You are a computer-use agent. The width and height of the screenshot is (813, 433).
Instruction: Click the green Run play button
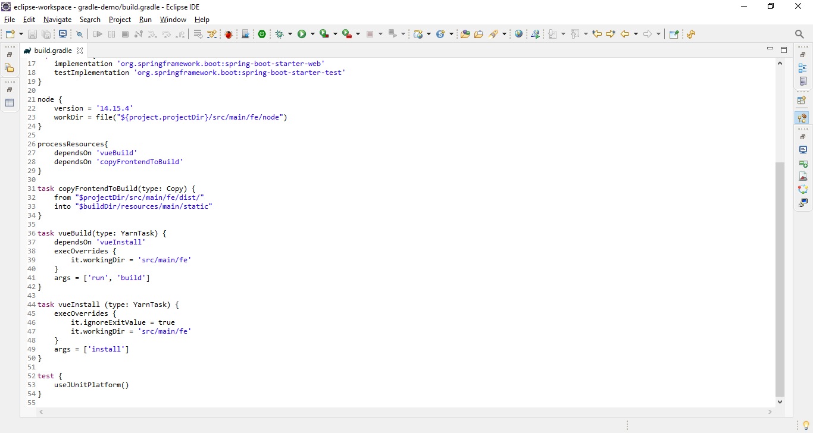pos(302,34)
